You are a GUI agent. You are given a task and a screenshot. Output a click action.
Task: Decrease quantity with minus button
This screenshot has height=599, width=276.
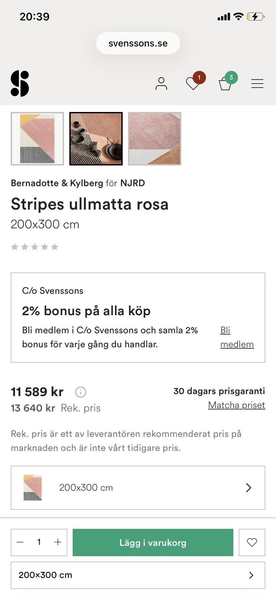point(20,542)
